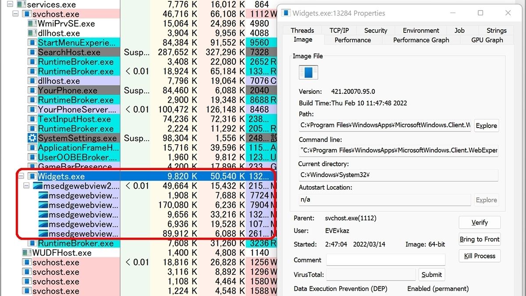Click icon of msedgewebview child using 1,908 K
526x296 pixels.
pyautogui.click(x=43, y=196)
